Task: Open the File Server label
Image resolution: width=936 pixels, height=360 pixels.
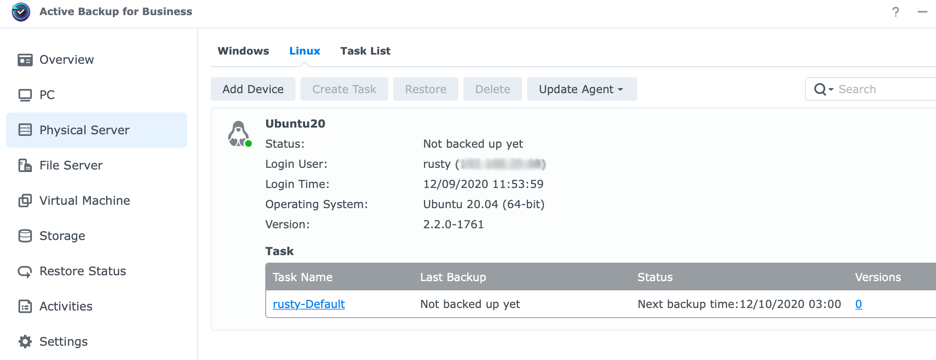Action: click(71, 165)
